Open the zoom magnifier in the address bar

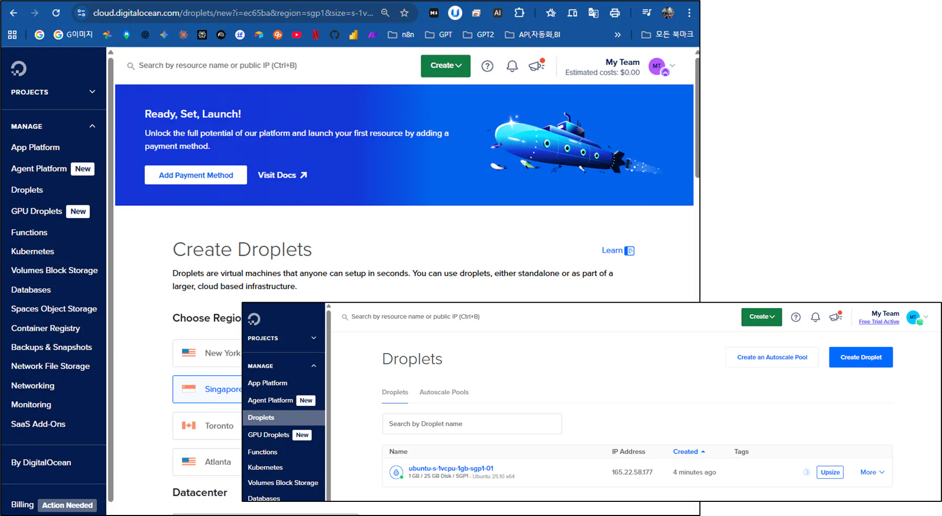tap(385, 13)
